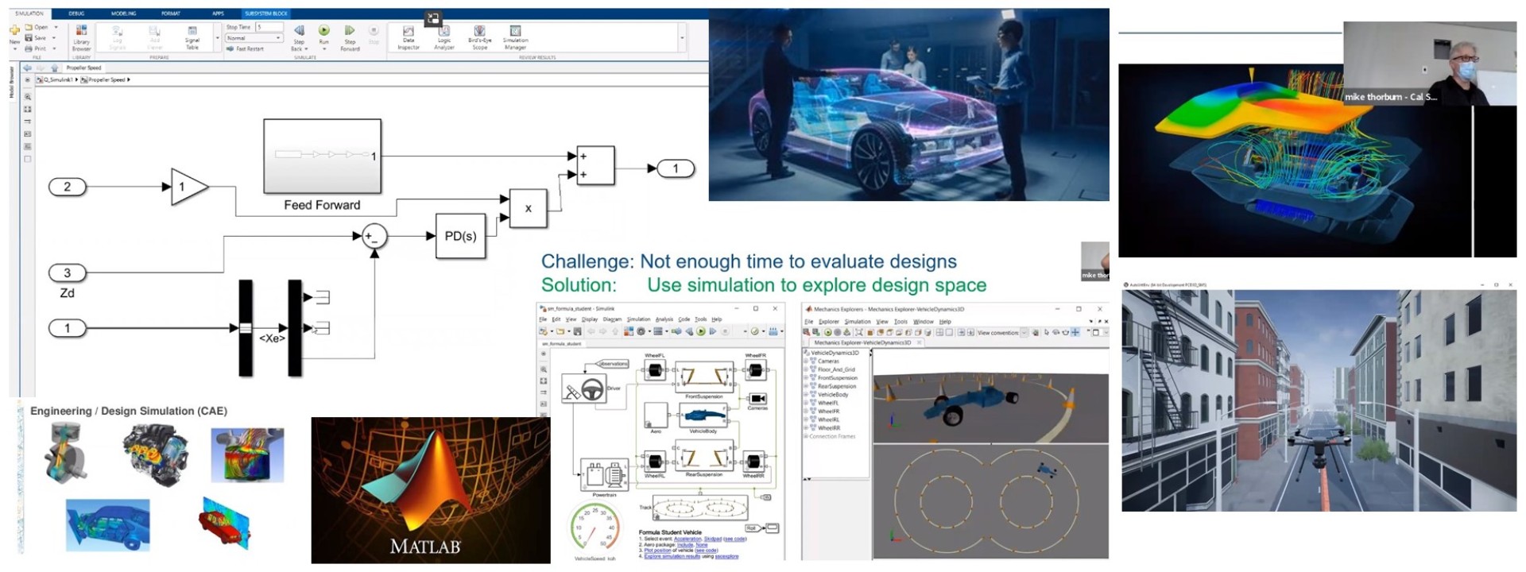Image resolution: width=1526 pixels, height=572 pixels.
Task: Open the Simulation Manager
Action: [515, 38]
